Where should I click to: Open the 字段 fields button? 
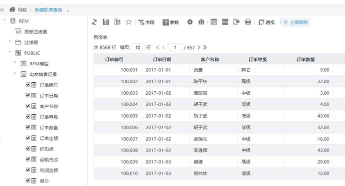pos(146,22)
